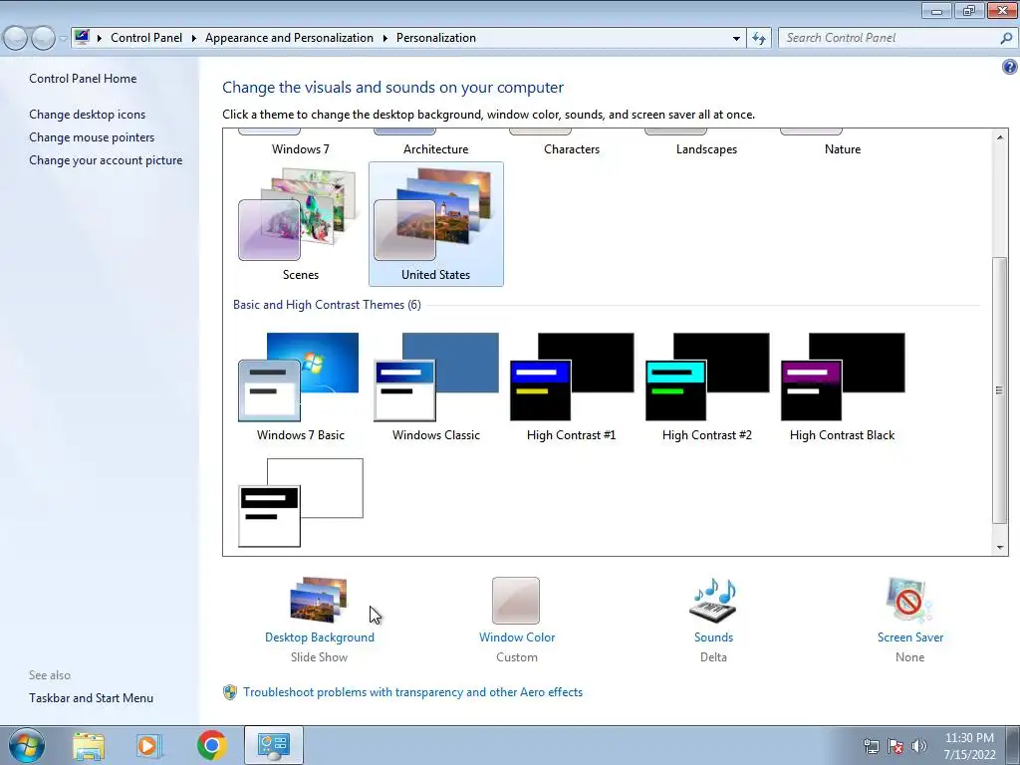Expand arrow before Control Panel breadcrumb

(x=100, y=39)
